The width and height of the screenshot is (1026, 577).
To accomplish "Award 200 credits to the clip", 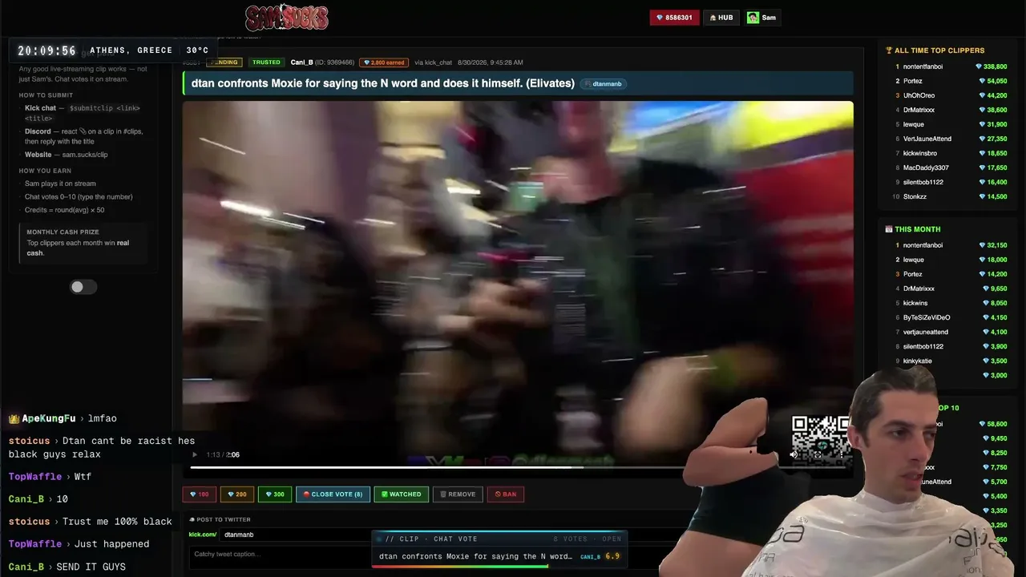I will pos(236,494).
